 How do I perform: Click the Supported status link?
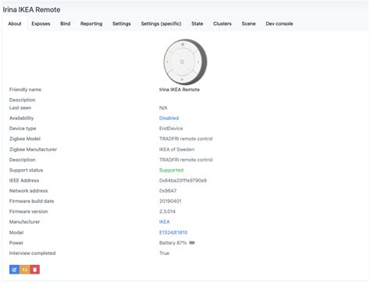[x=172, y=170]
